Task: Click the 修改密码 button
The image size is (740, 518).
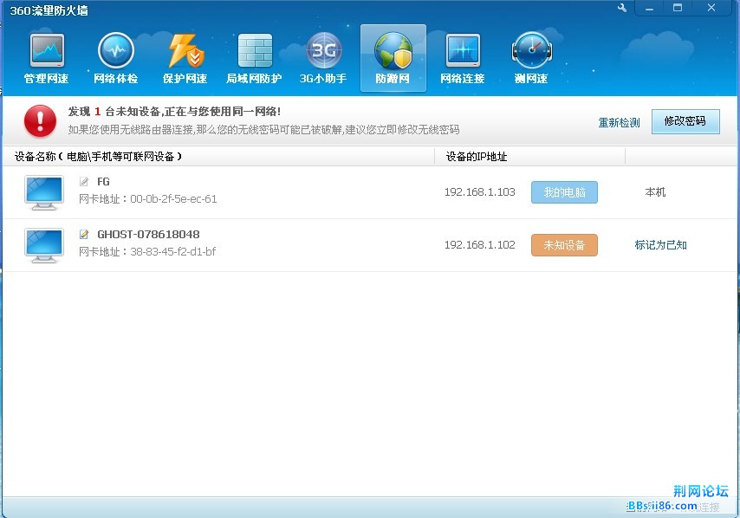Action: 685,122
